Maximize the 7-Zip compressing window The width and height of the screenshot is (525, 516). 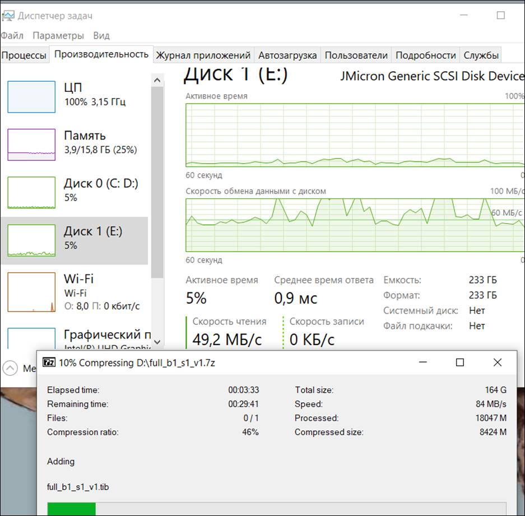point(460,362)
